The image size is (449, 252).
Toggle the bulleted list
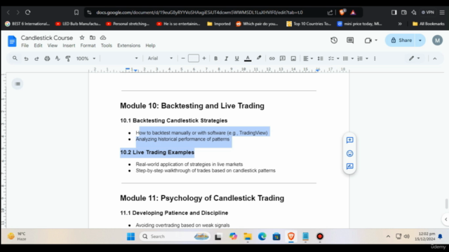click(x=346, y=59)
